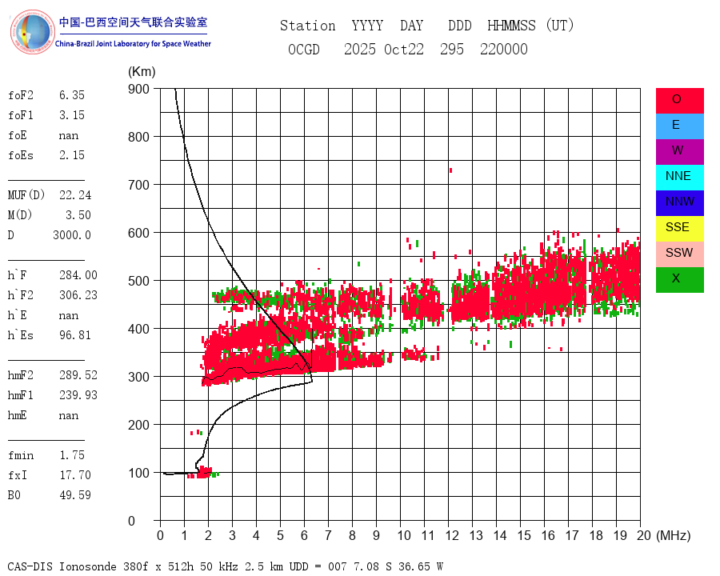Click the foF1 value 3.15
Viewport: 720px width, 576px height.
coord(72,115)
